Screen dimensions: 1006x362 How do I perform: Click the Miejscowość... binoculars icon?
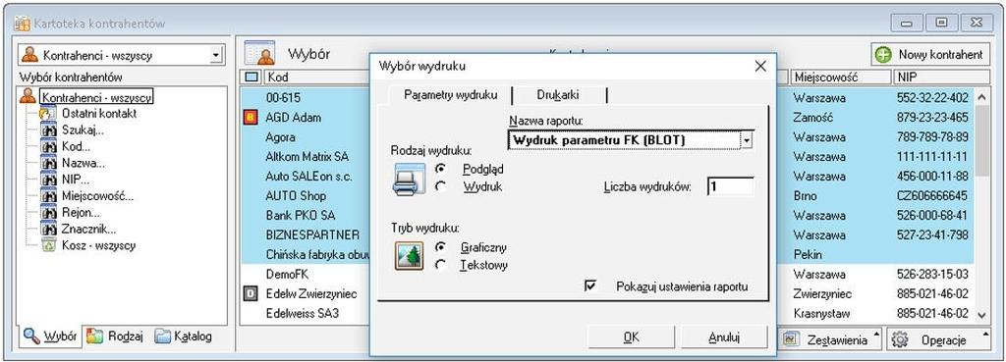point(49,196)
